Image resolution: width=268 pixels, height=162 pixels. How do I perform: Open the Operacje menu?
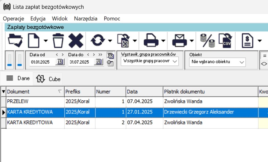(x=13, y=18)
